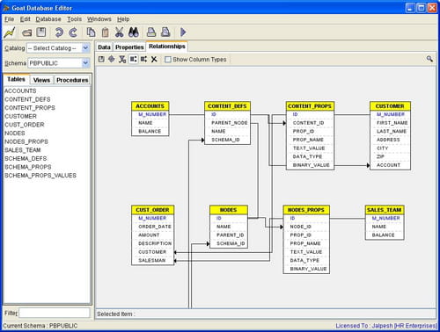Enable Show Column Types checkbox
Screen dimensions: 440x332
tap(168, 60)
